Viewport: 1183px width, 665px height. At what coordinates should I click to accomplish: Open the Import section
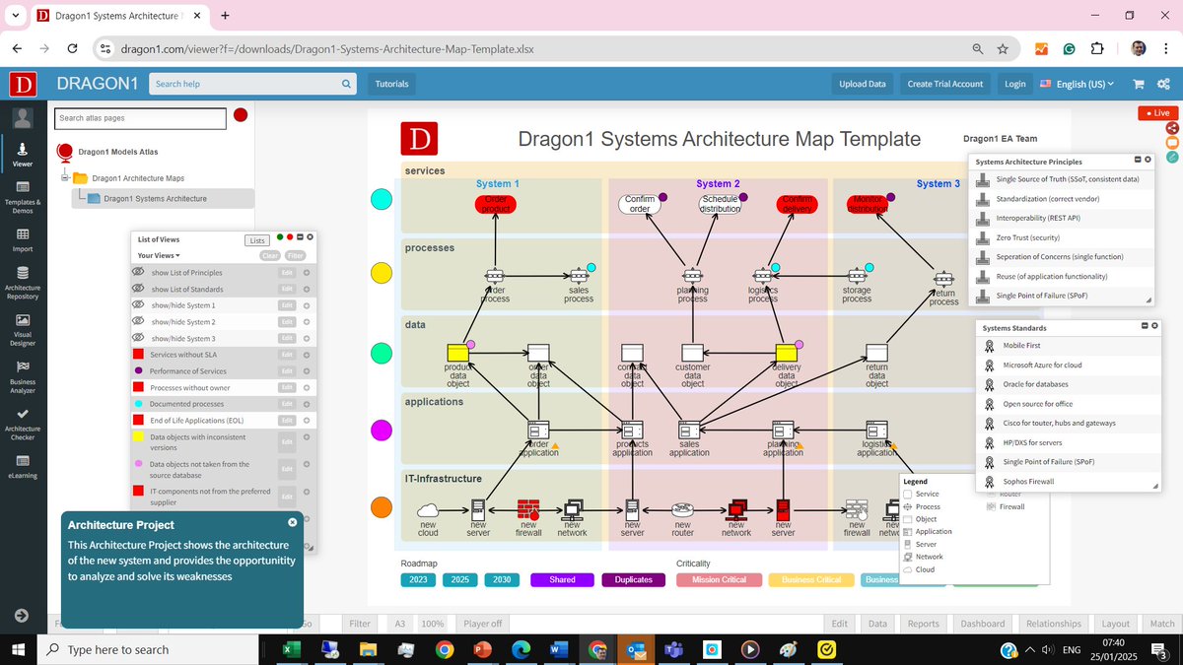(x=22, y=234)
